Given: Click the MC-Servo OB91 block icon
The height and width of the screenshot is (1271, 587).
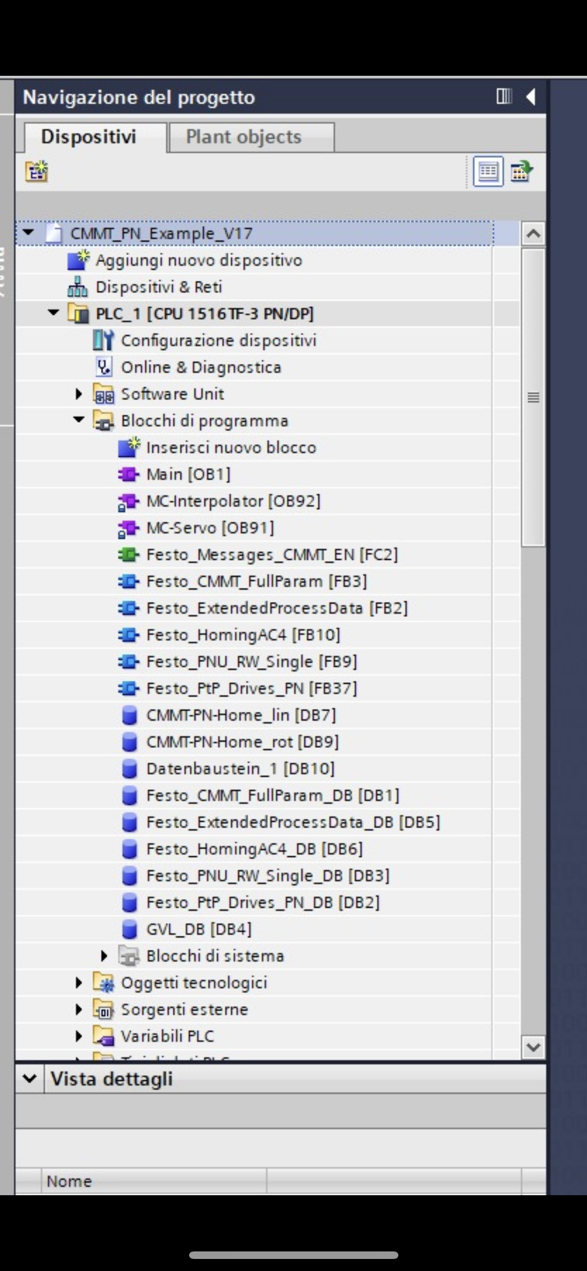Looking at the screenshot, I should pyautogui.click(x=128, y=528).
